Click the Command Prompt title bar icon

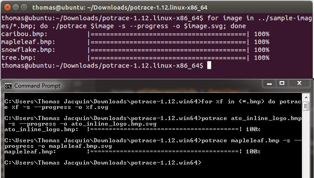pos(8,86)
